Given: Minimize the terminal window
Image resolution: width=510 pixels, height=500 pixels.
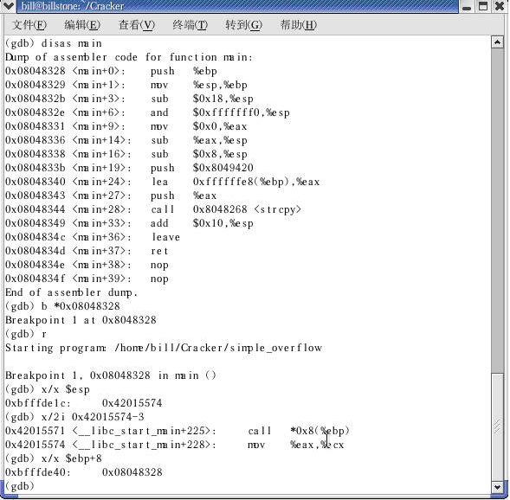Looking at the screenshot, I should click(x=467, y=6).
